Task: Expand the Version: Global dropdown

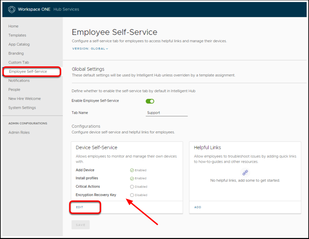Action: tap(90, 49)
